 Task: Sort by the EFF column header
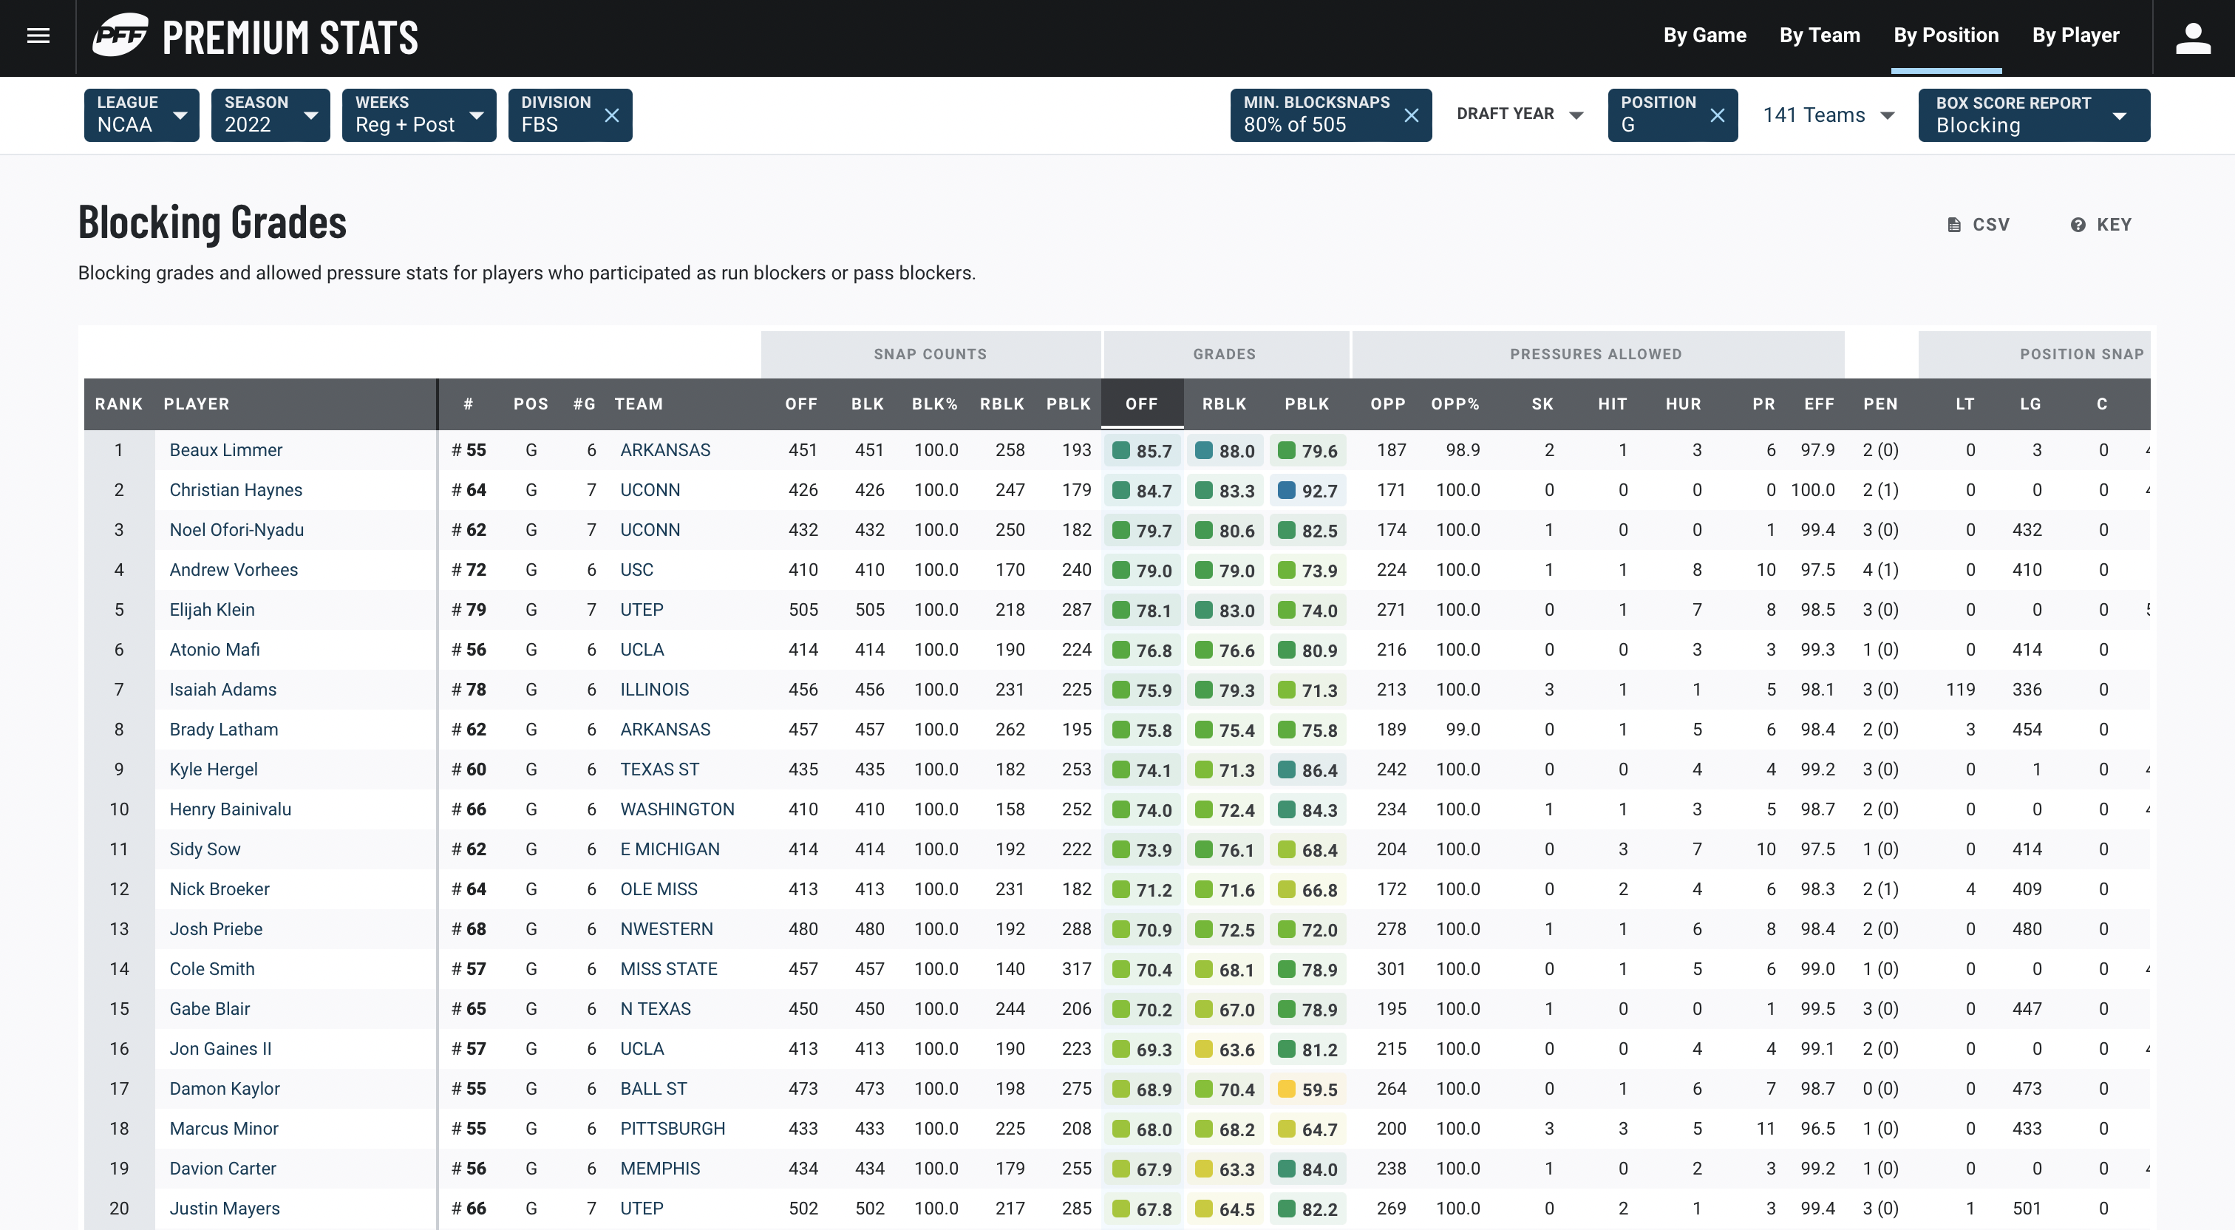click(x=1819, y=404)
